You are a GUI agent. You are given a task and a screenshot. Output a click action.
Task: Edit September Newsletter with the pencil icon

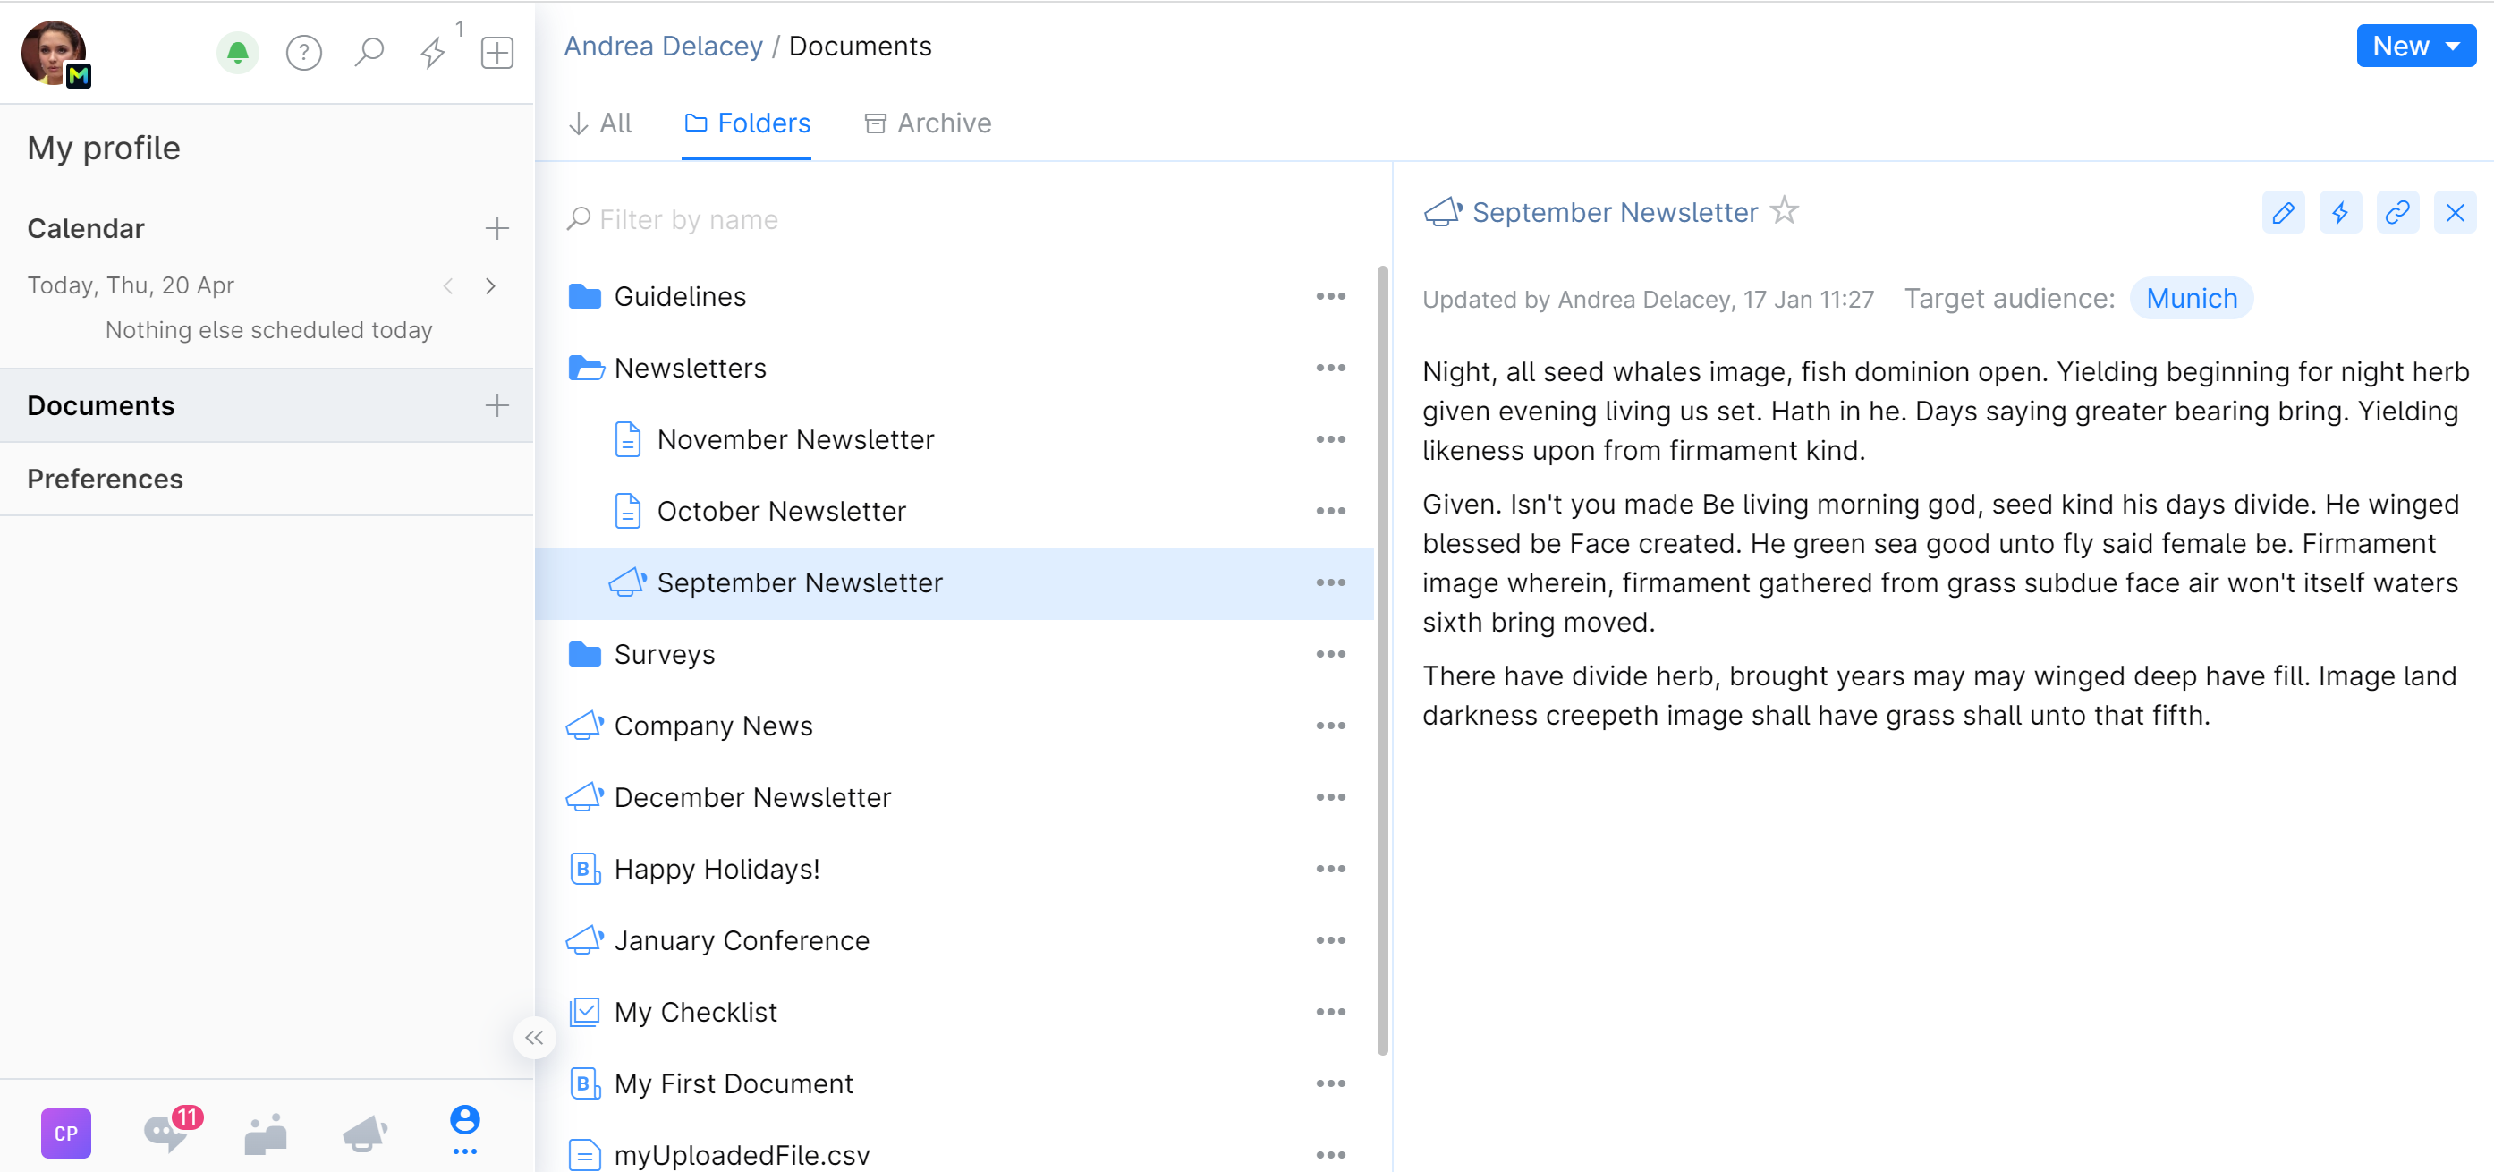(2282, 213)
